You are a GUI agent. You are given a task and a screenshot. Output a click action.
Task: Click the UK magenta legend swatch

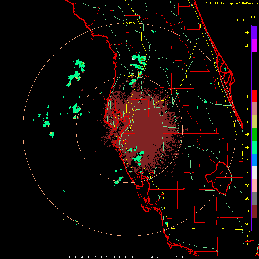[x=254, y=45]
